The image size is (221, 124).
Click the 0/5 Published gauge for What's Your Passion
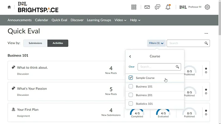pos(189,91)
